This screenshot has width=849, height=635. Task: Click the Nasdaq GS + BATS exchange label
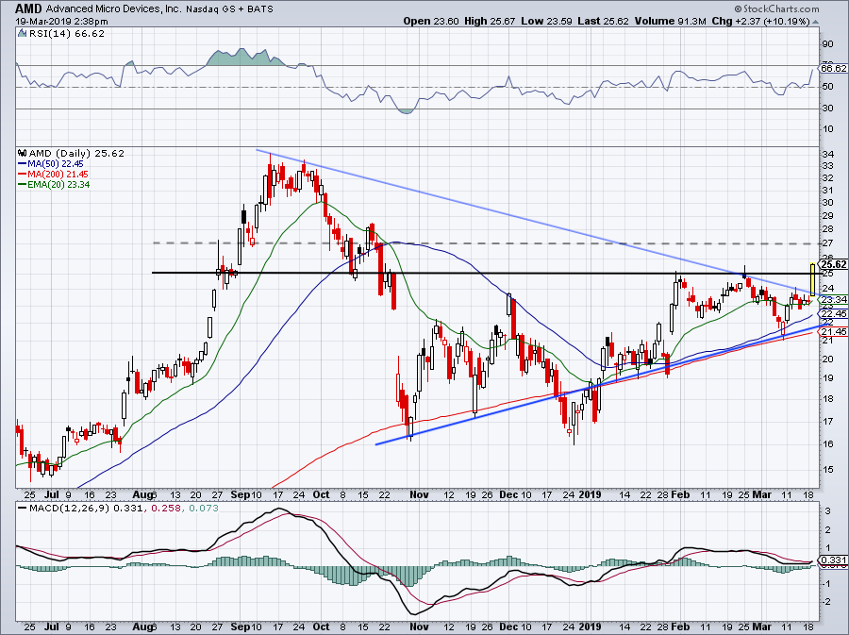[x=229, y=9]
